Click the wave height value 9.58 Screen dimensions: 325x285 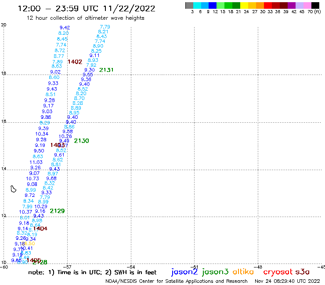pos(68,132)
